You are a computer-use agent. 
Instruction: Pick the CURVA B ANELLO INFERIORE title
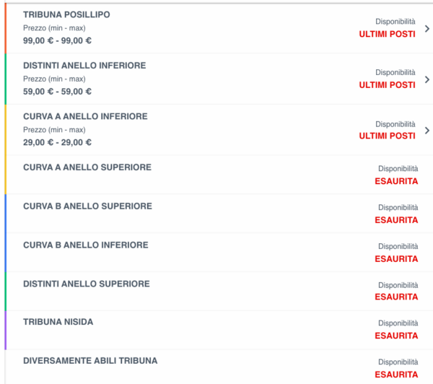[85, 245]
